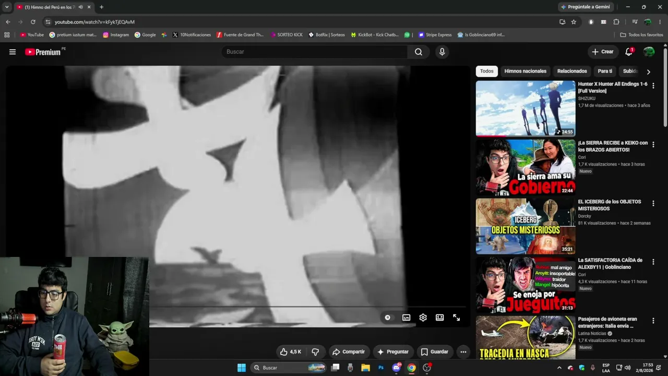Save the video with Guardar

click(x=435, y=352)
